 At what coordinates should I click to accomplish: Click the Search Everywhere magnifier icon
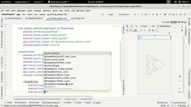click(x=185, y=14)
